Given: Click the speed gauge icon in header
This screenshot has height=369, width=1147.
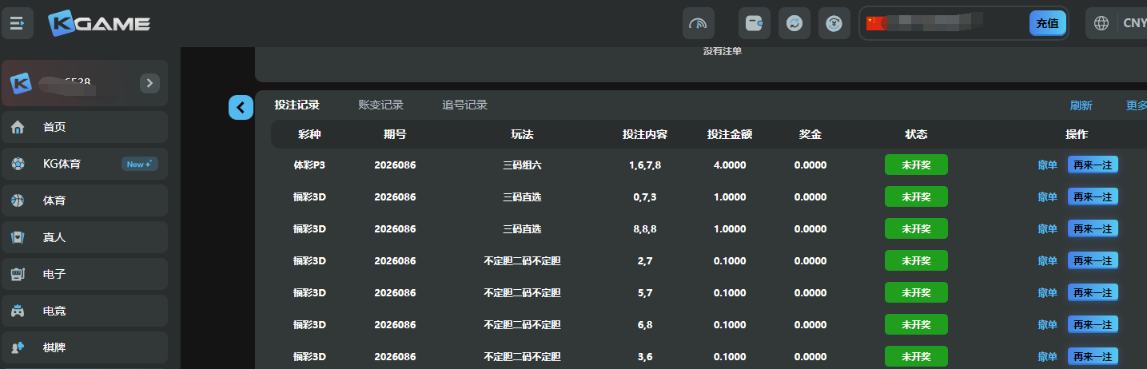Looking at the screenshot, I should (698, 23).
